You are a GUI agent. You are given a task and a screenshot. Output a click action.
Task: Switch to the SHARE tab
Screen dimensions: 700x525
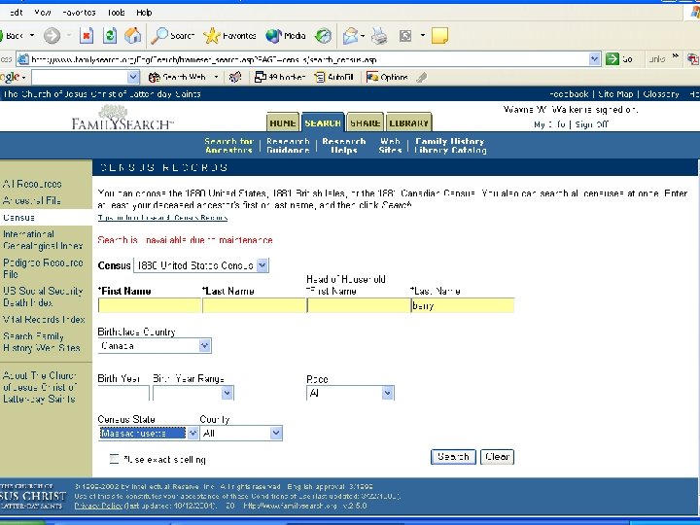tap(365, 122)
